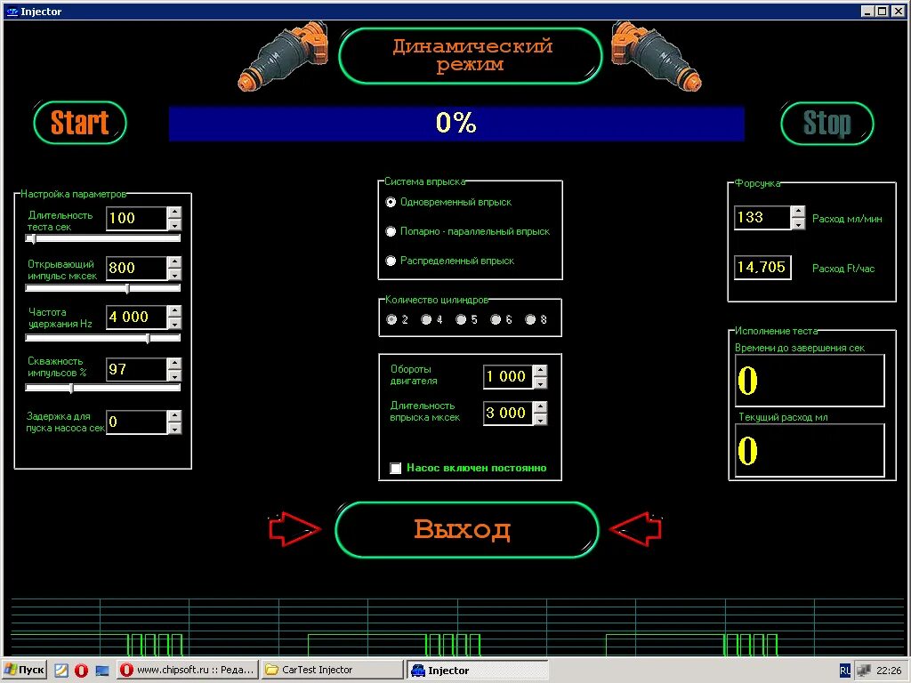Click the orange Start button
This screenshot has height=683, width=911.
pos(80,123)
